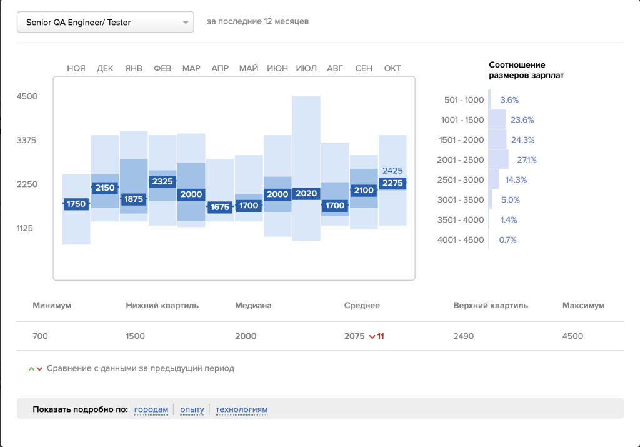Click the red down arrow next to 2075

pyautogui.click(x=372, y=336)
